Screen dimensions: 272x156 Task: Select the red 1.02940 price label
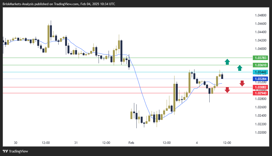[261, 93]
